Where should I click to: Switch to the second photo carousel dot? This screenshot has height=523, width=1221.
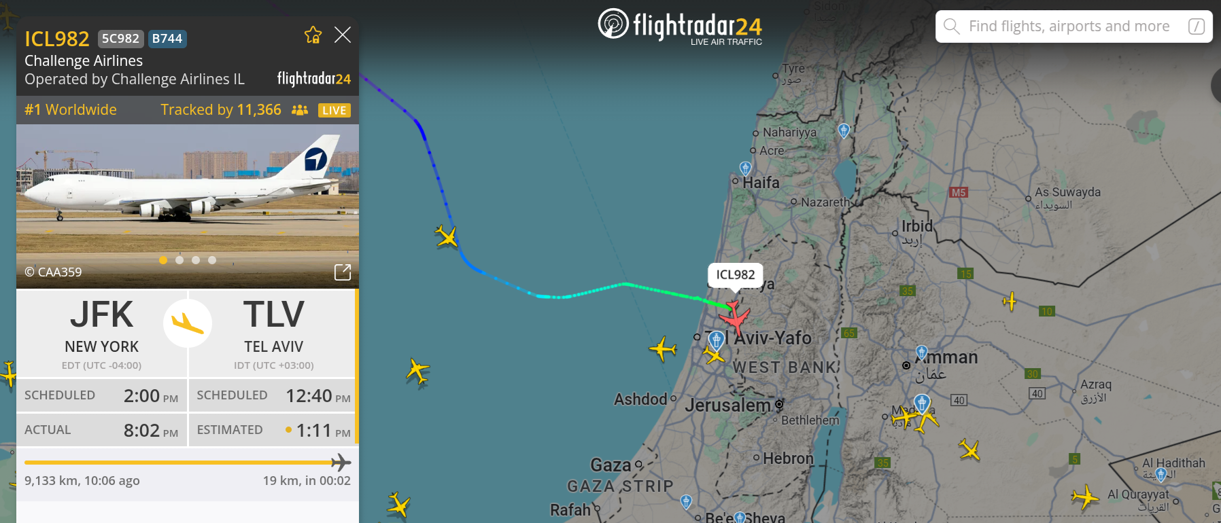click(x=179, y=260)
